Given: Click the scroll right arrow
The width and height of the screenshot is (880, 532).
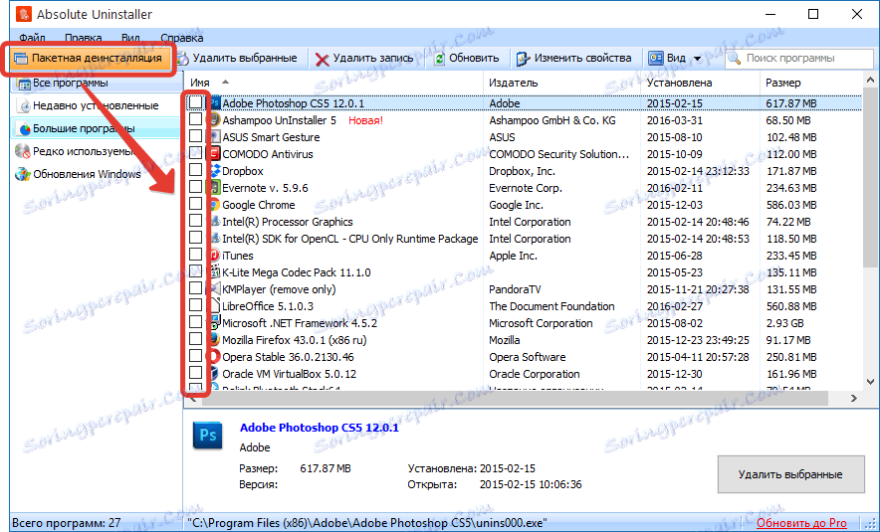Looking at the screenshot, I should tap(854, 398).
